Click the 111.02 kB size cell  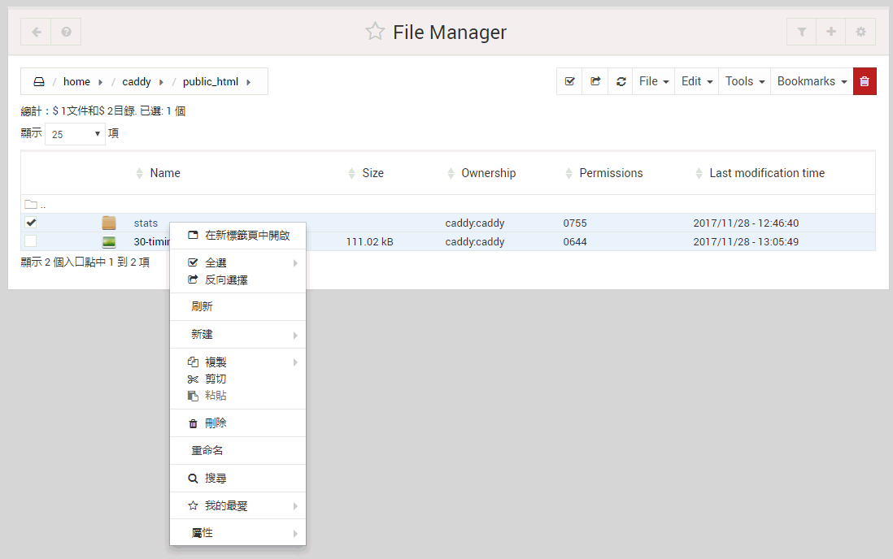coord(369,242)
